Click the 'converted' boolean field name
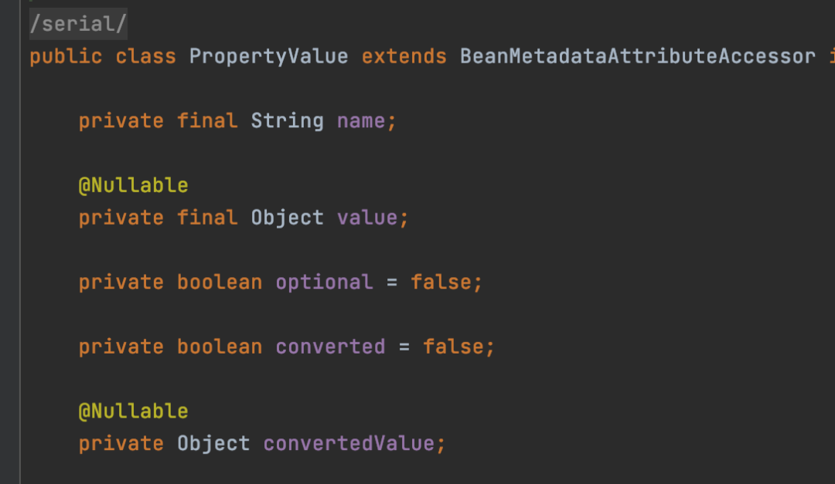The width and height of the screenshot is (835, 484). click(330, 347)
